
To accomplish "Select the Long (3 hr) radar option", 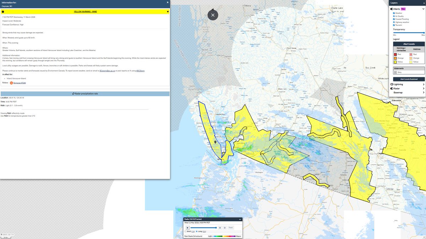I will [197, 232].
